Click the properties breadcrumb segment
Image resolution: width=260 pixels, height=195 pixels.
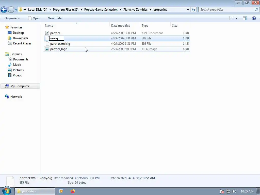pyautogui.click(x=160, y=10)
